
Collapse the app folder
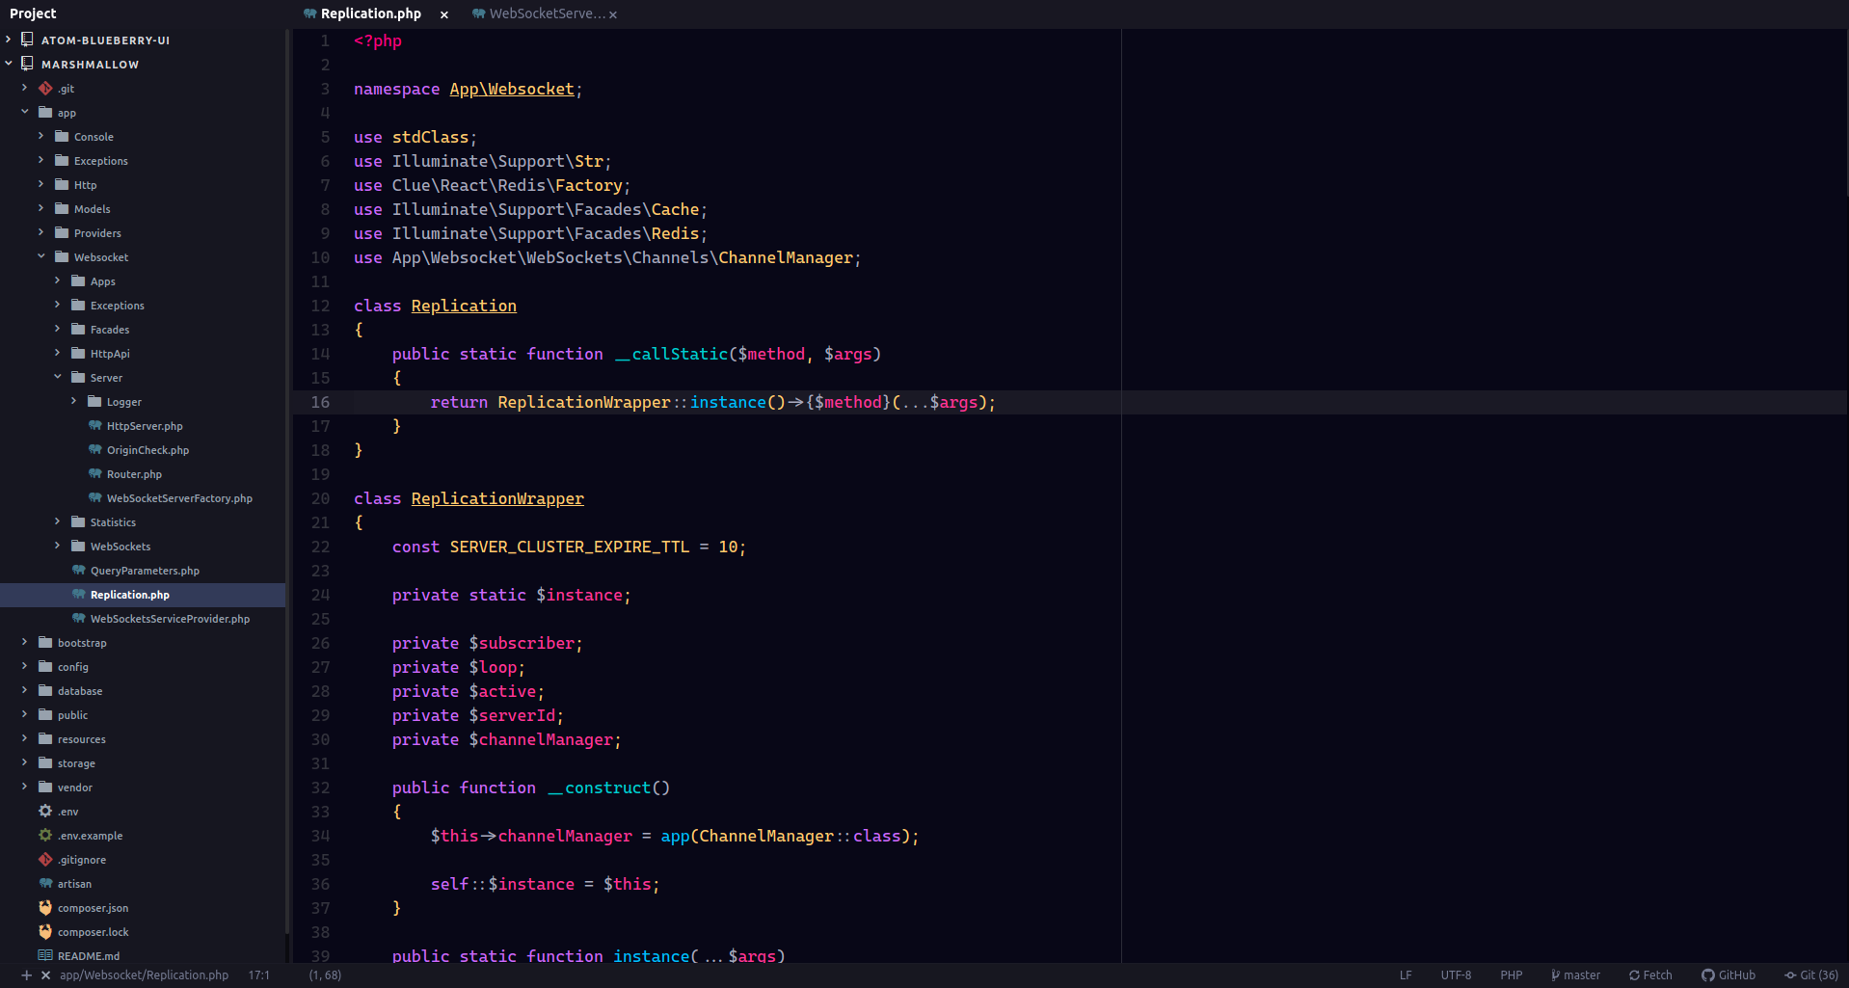click(25, 112)
